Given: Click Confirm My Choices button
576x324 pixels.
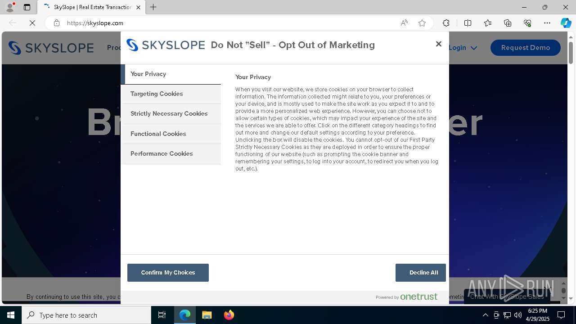Looking at the screenshot, I should pos(168,273).
